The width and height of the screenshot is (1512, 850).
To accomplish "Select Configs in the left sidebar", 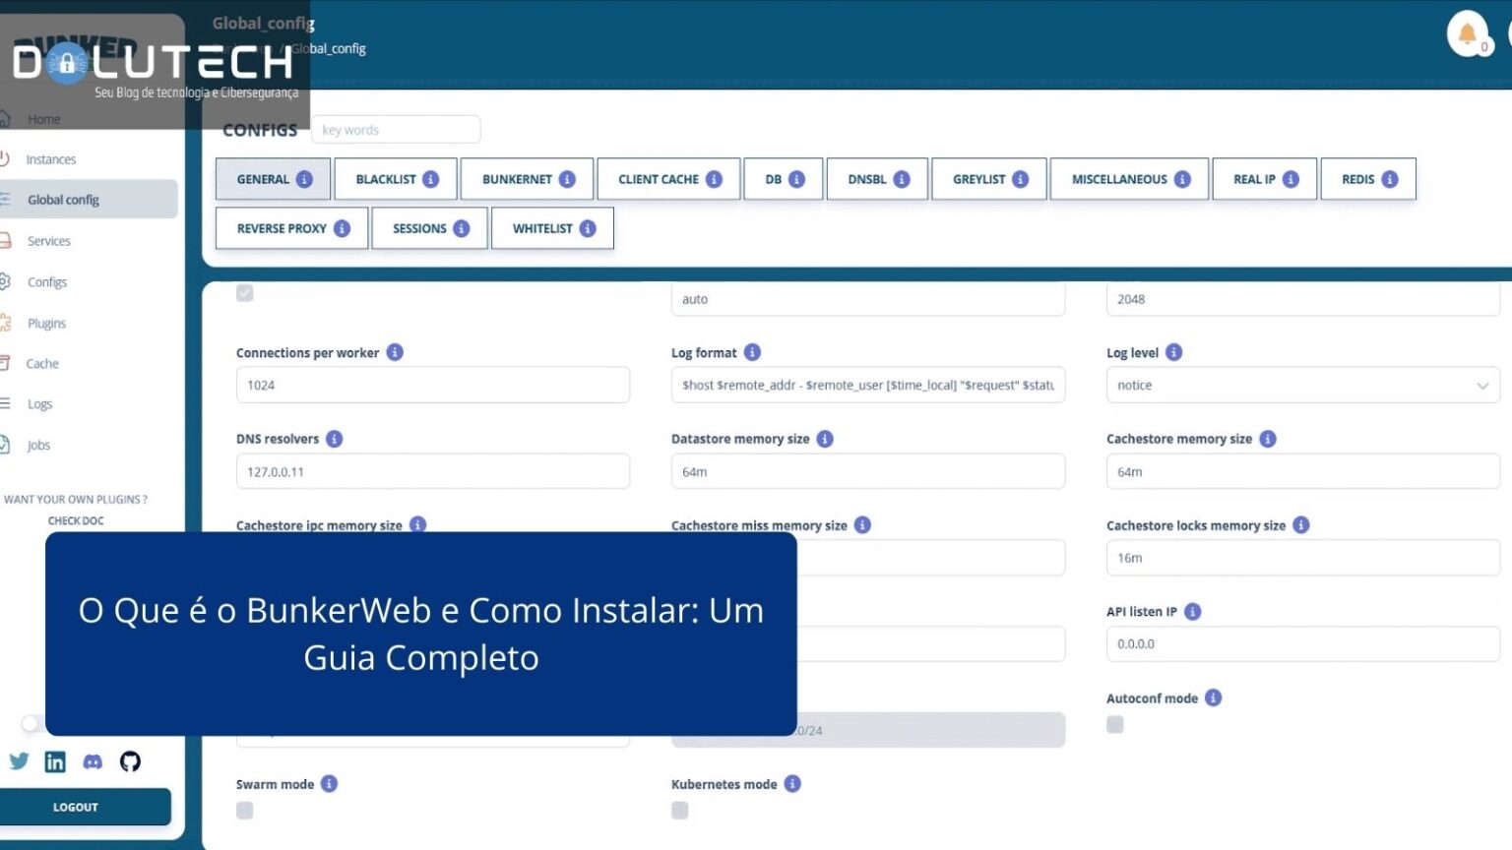I will pyautogui.click(x=47, y=281).
